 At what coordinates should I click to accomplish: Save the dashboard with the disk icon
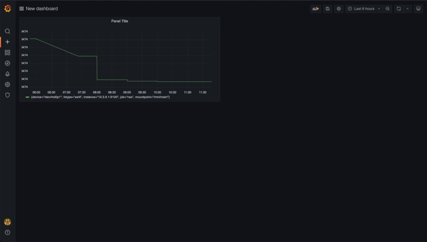click(328, 9)
